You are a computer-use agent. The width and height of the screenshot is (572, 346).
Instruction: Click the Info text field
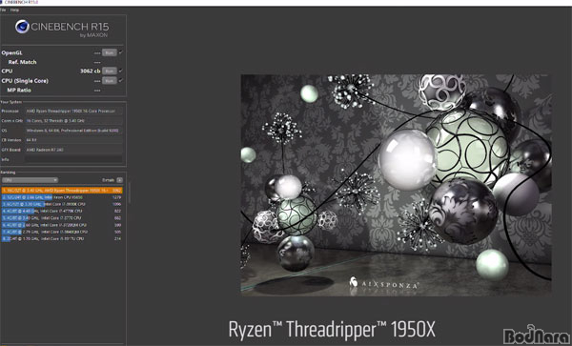[73, 159]
